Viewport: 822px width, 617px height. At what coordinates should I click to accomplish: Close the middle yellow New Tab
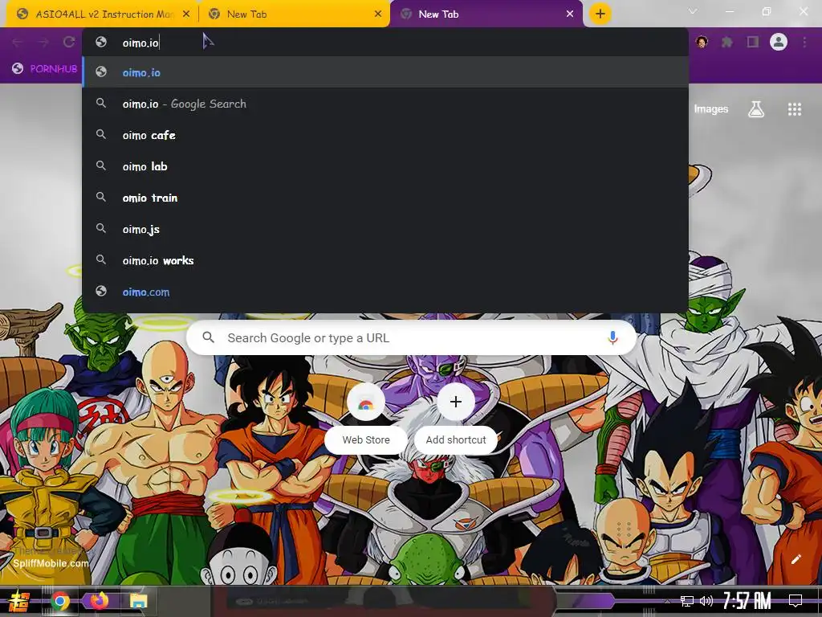click(x=378, y=14)
